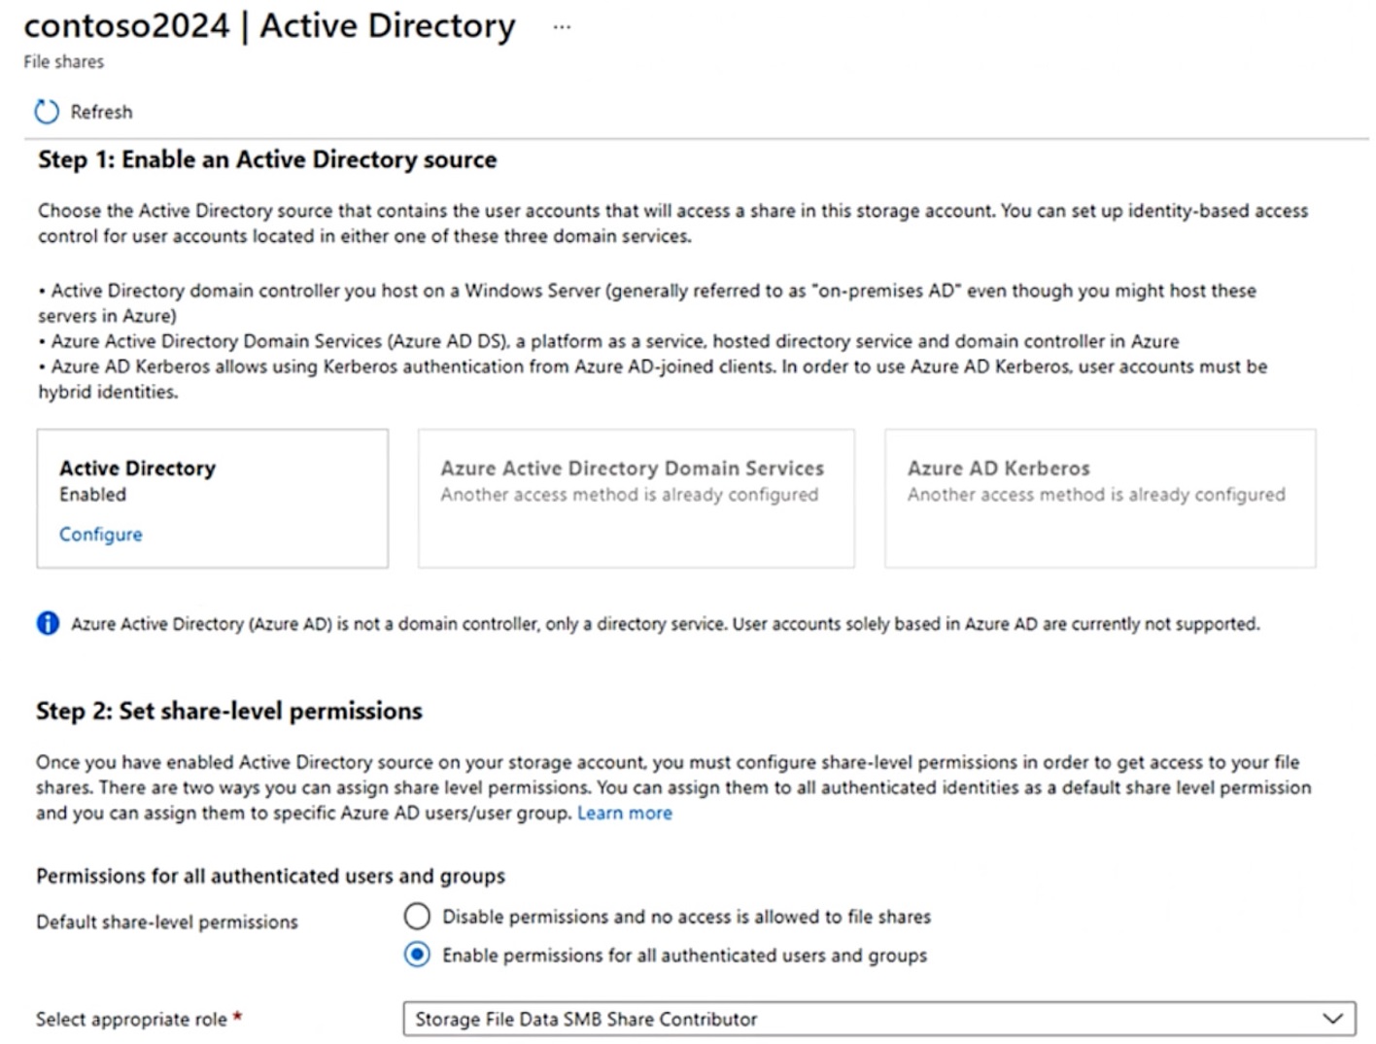
Task: Click the chevron on the role selector
Action: click(1331, 1019)
